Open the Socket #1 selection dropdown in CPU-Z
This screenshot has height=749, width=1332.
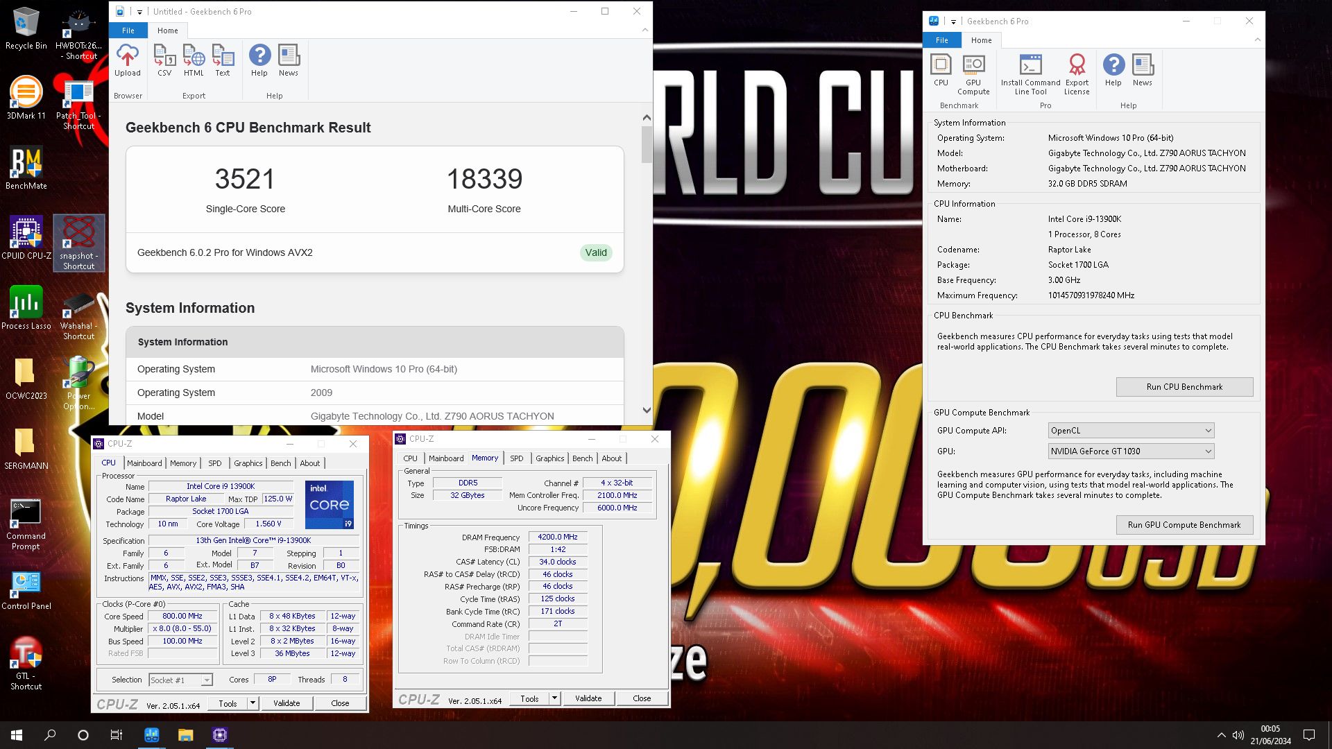[x=180, y=680]
